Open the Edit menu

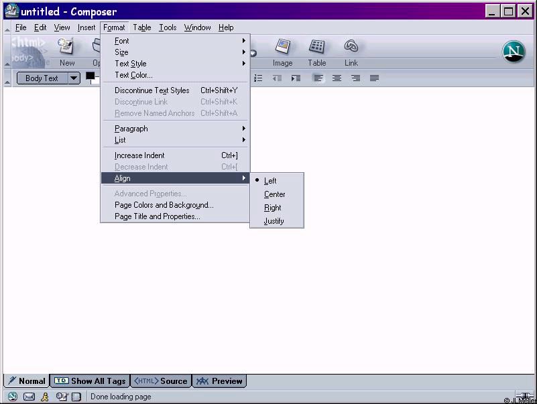40,27
